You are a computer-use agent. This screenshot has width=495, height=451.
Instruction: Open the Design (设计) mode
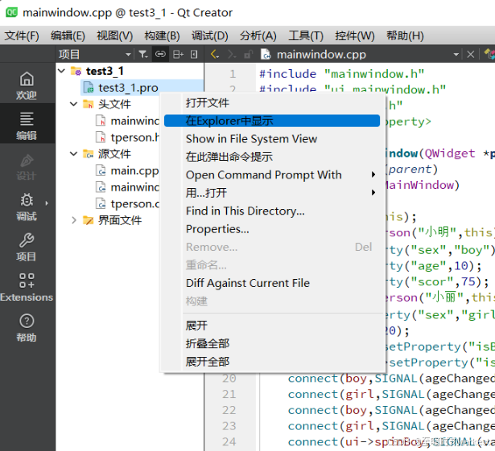click(x=27, y=166)
